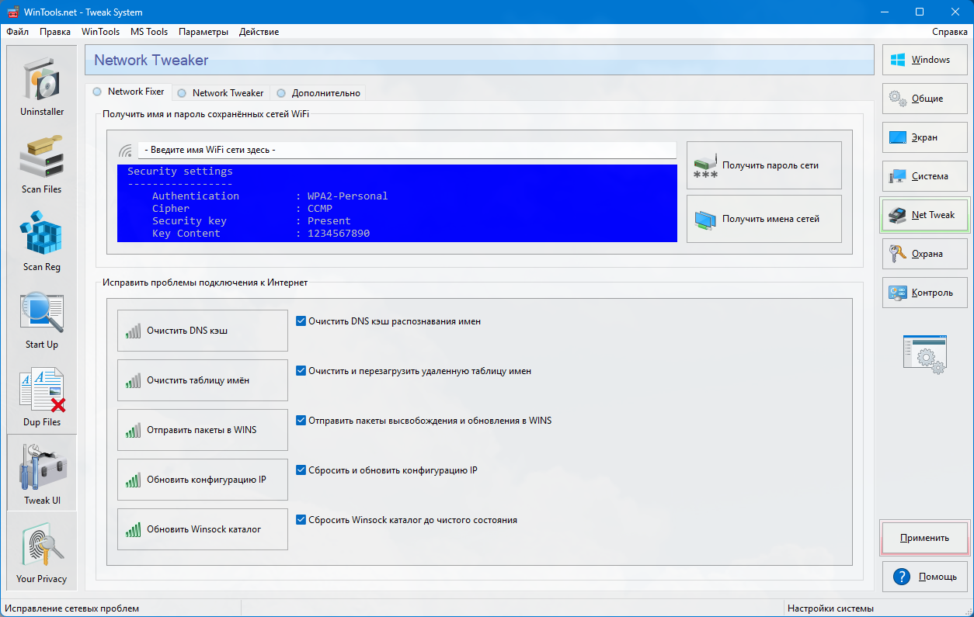This screenshot has height=617, width=974.
Task: Click the WiFi network name input field
Action: pos(406,151)
